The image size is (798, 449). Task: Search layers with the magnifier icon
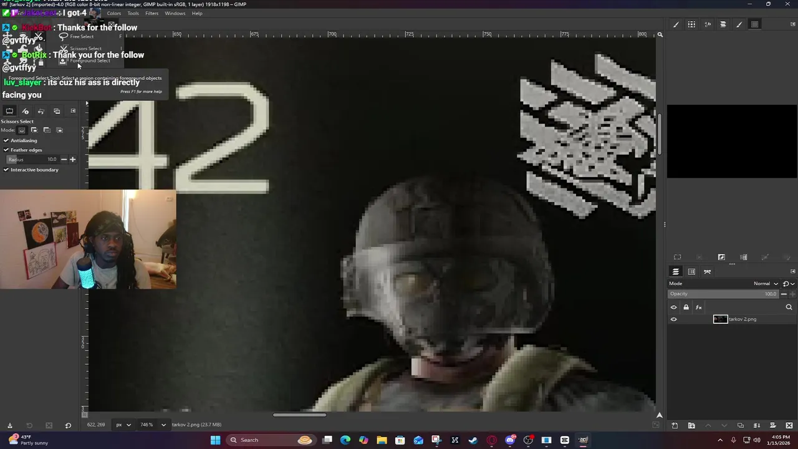(789, 307)
